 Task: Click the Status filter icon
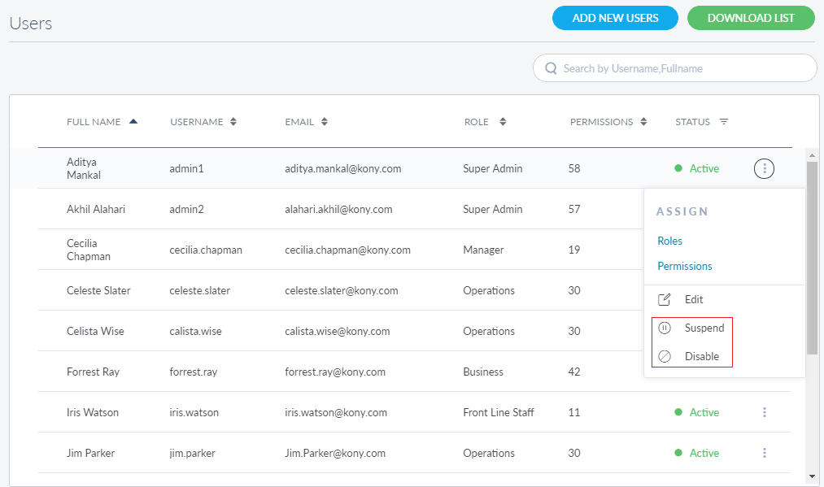pos(724,122)
